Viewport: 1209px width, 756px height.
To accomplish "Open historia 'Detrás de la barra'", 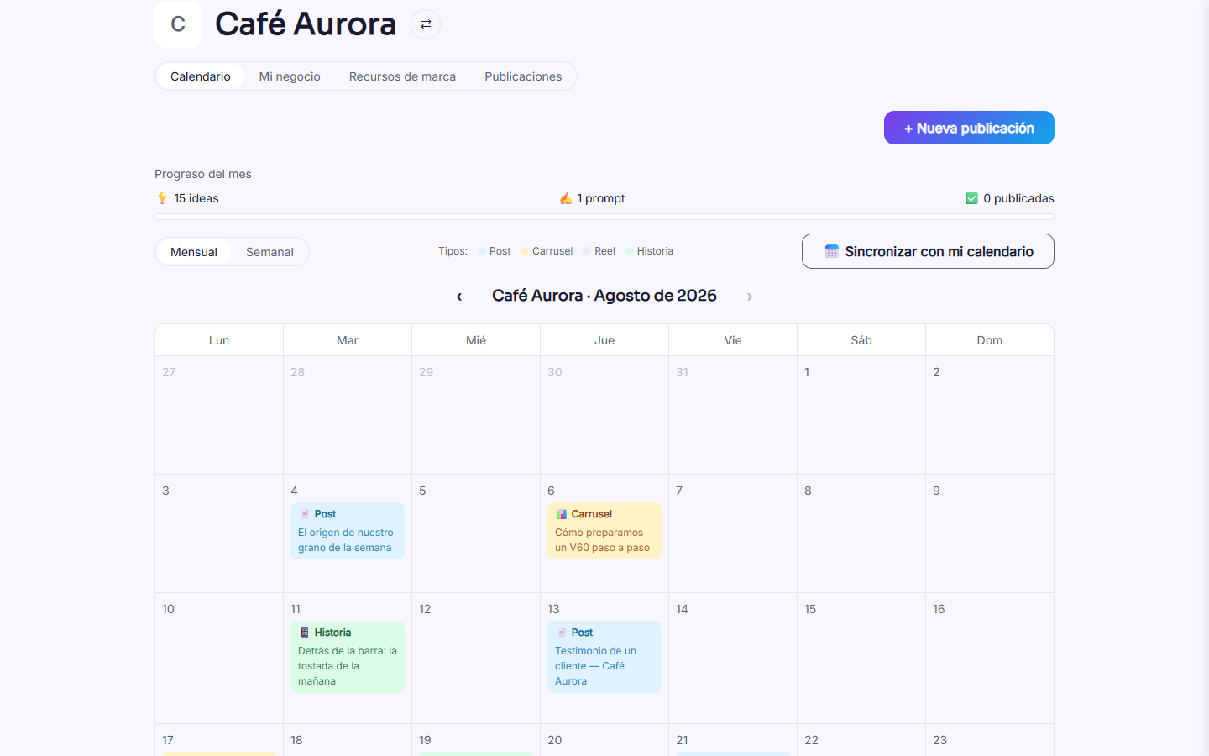I will (348, 657).
